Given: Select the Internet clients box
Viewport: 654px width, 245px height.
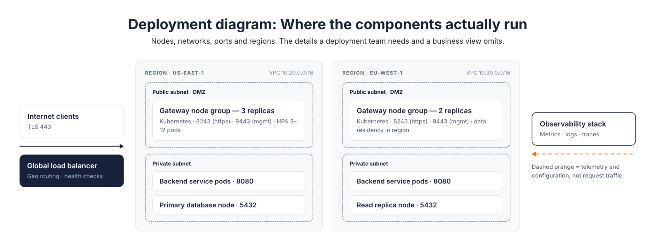Looking at the screenshot, I should (72, 121).
